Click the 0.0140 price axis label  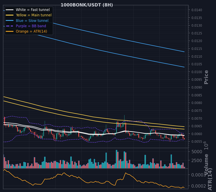click(x=197, y=10)
